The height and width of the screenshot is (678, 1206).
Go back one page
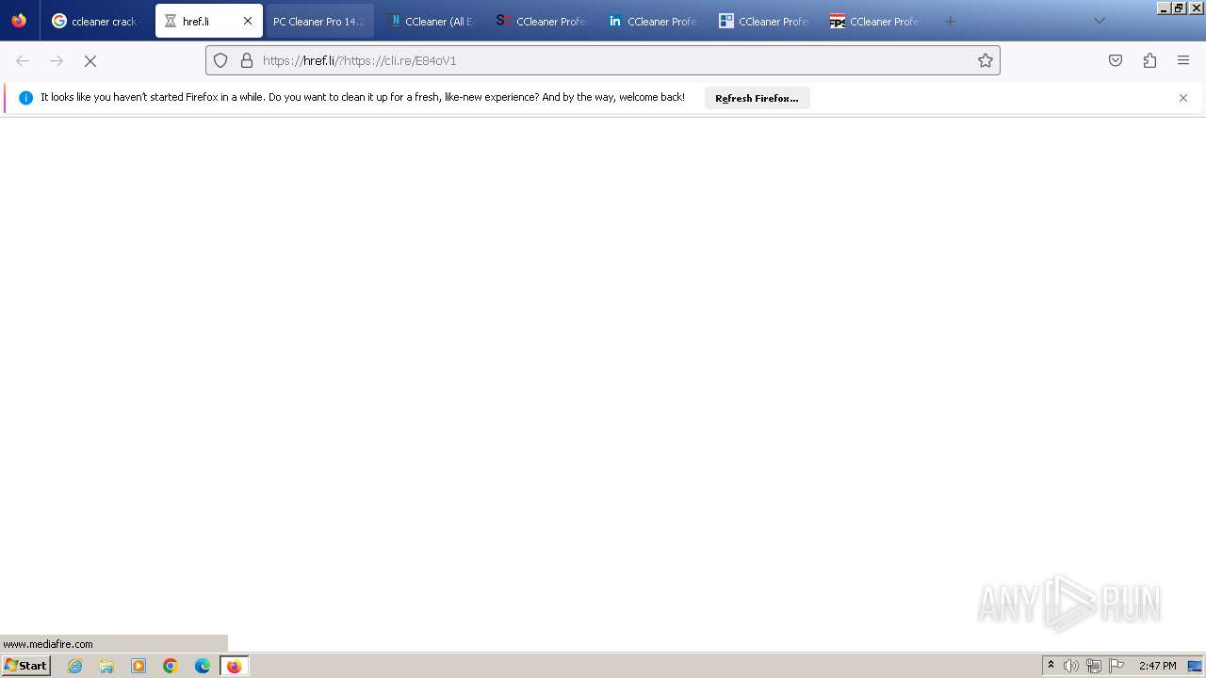(x=23, y=60)
